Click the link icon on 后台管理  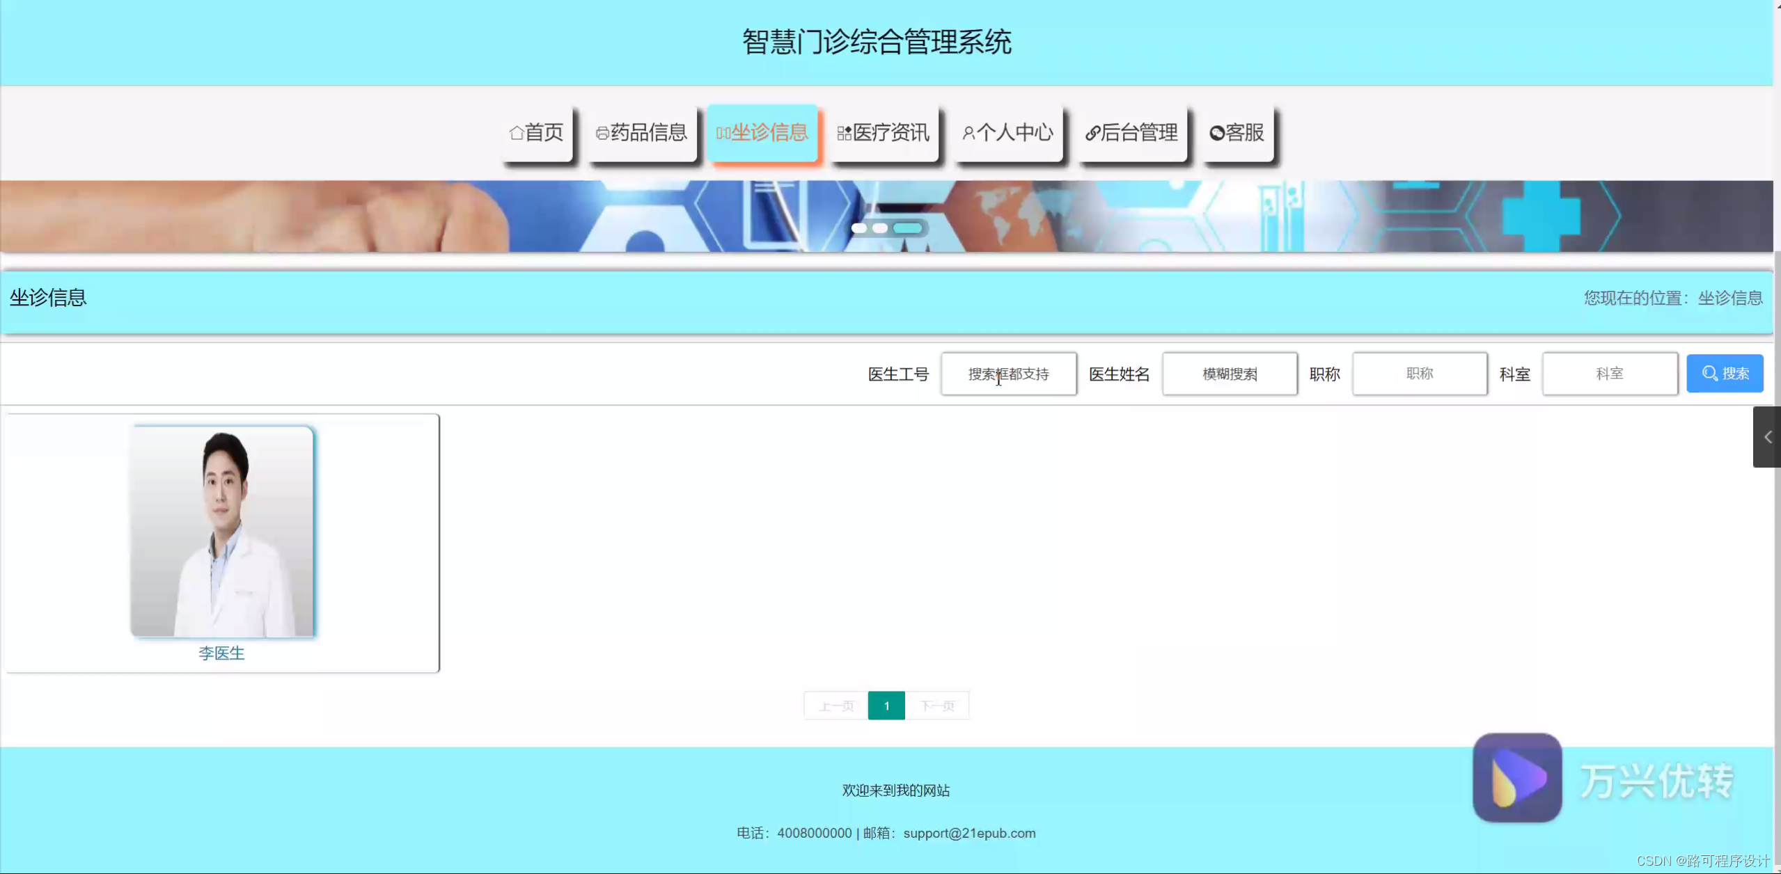(1090, 133)
